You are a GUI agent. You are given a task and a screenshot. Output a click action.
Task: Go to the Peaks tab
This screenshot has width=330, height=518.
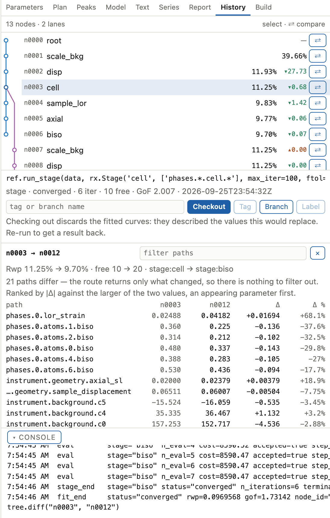pos(86,7)
